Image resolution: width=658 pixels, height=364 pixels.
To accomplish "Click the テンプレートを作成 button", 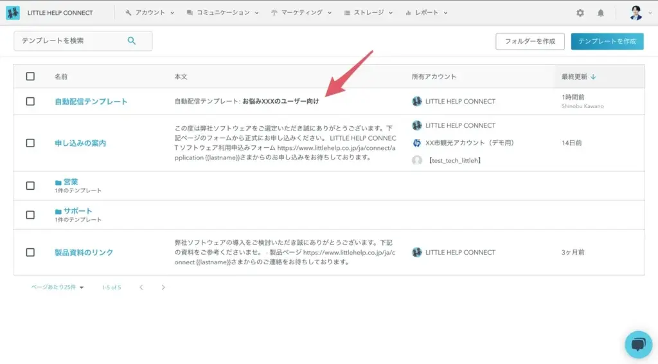I will coord(607,41).
